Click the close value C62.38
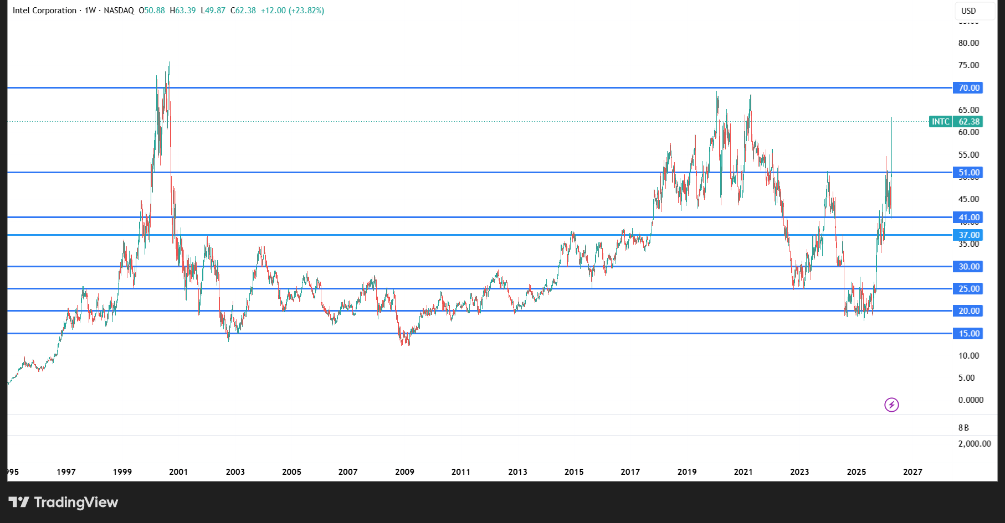This screenshot has width=1005, height=523. click(x=243, y=11)
